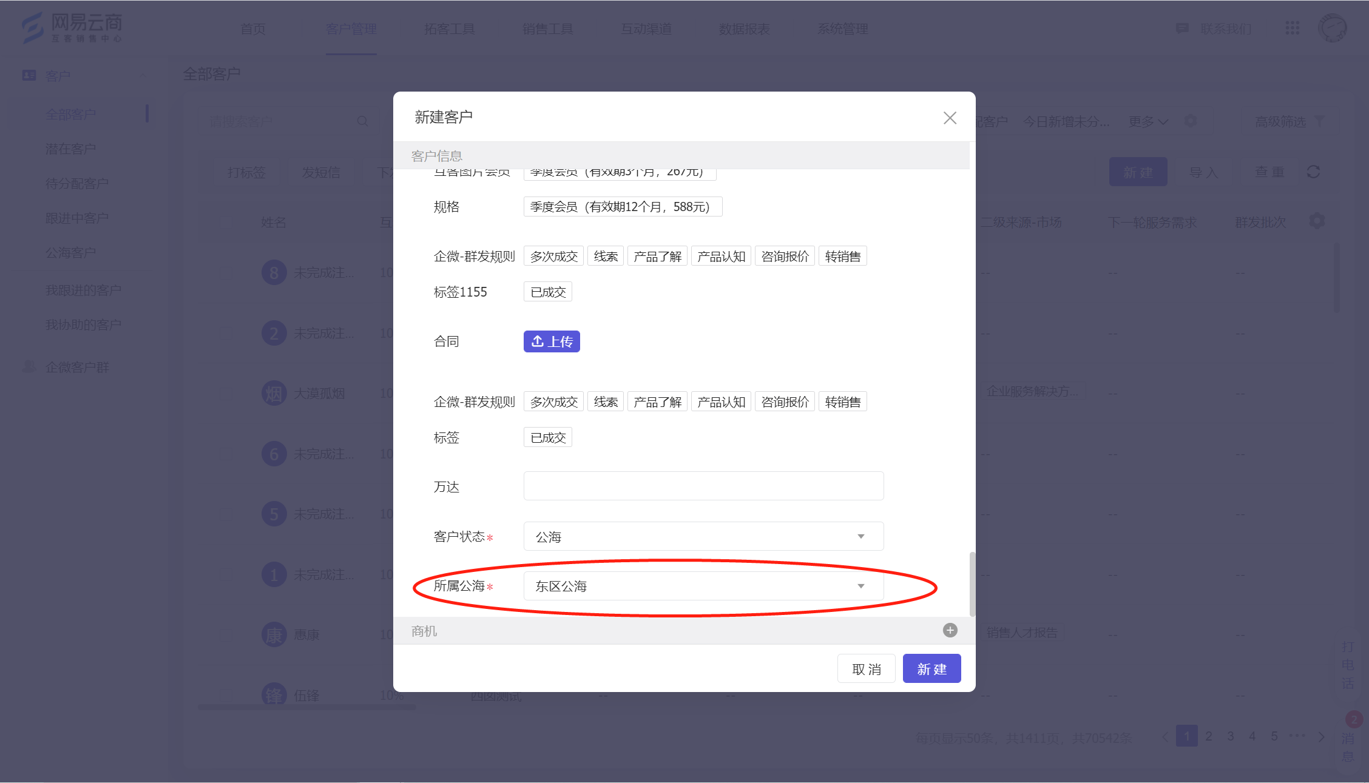Open 系统管理 in the top navigation
Viewport: 1369px width, 783px height.
click(x=842, y=29)
